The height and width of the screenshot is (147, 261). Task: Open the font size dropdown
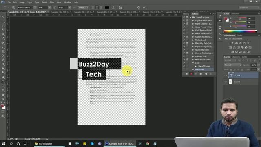pyautogui.click(x=70, y=7)
